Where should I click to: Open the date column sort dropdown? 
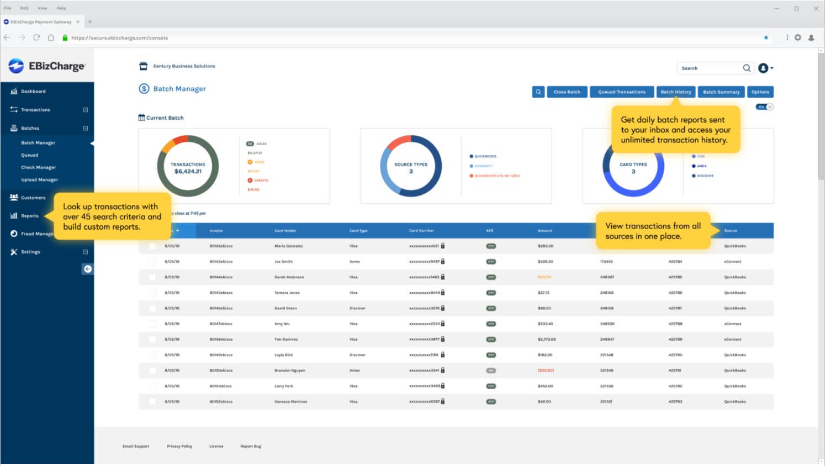click(178, 230)
